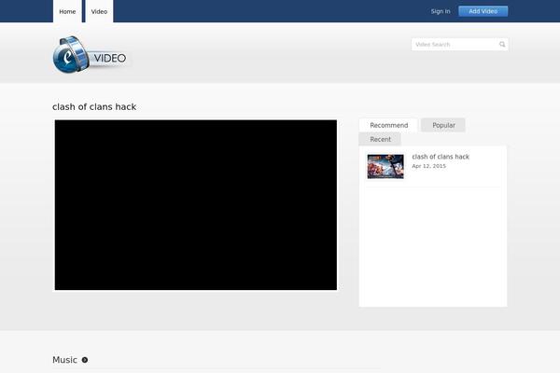Click the arrow icon beside Music
Viewport: 560px width, 373px height.
pyautogui.click(x=85, y=360)
